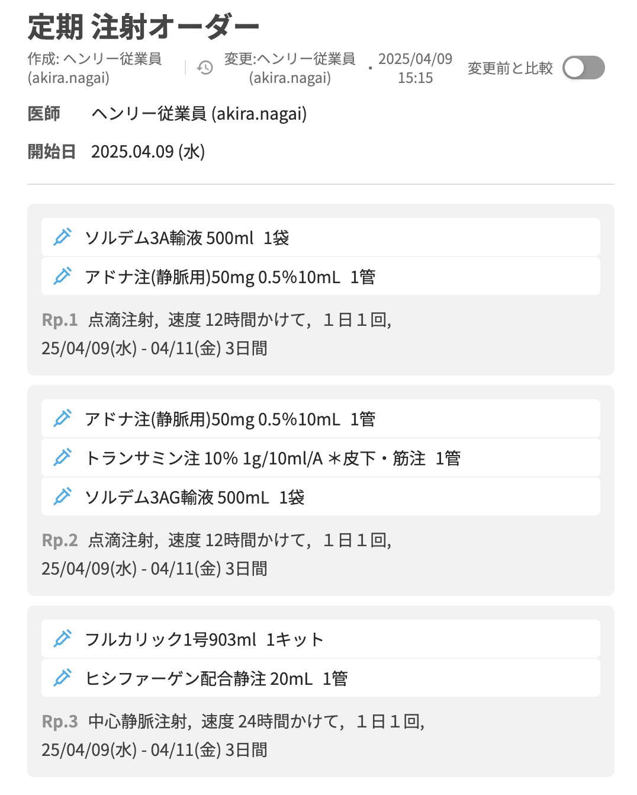Select the トランサミン注 10% 1g/10ml/A row

(320, 458)
